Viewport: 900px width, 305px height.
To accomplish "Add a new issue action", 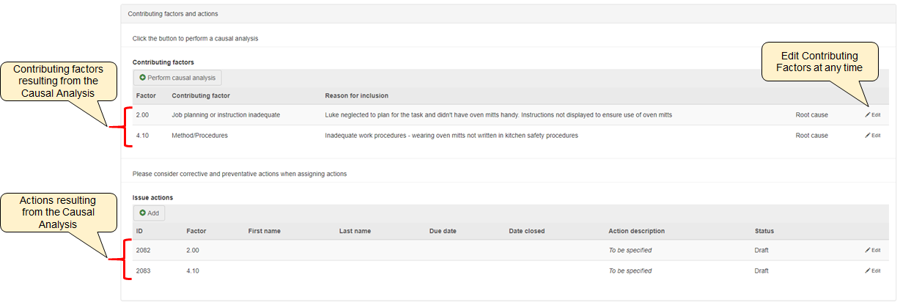I will pos(149,213).
